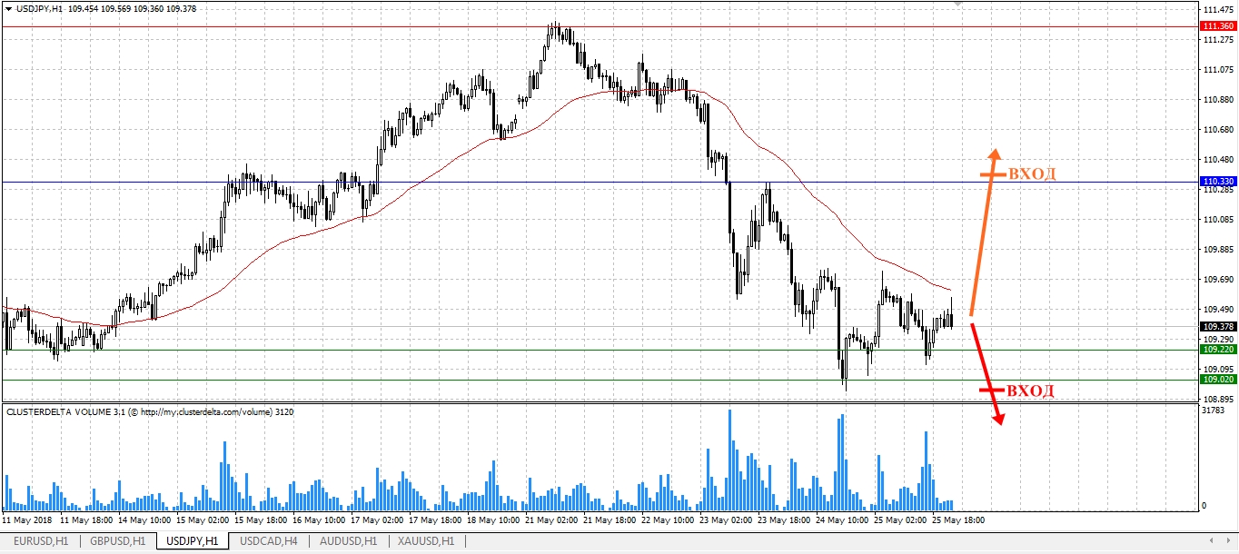Click the 23 May 02:00 time label
The width and height of the screenshot is (1239, 554).
726,521
